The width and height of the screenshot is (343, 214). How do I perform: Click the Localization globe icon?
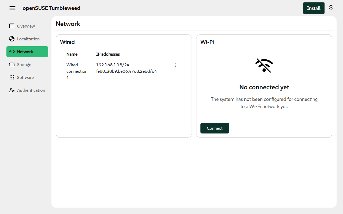pyautogui.click(x=12, y=39)
